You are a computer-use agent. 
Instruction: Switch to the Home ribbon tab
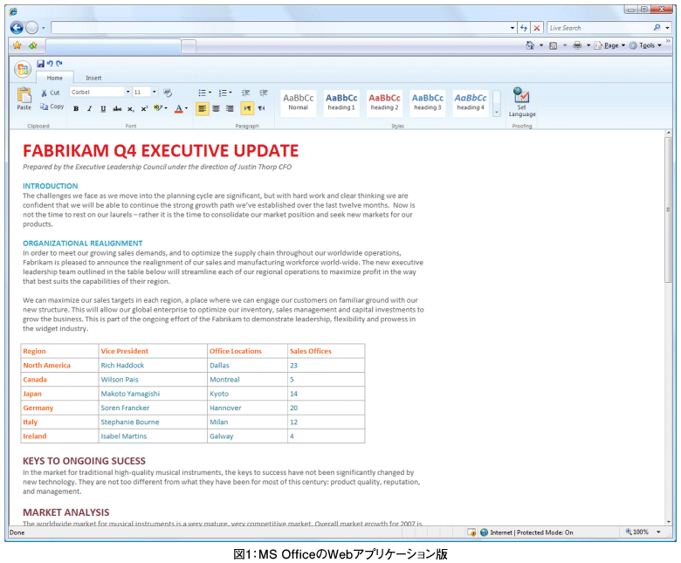pyautogui.click(x=55, y=78)
